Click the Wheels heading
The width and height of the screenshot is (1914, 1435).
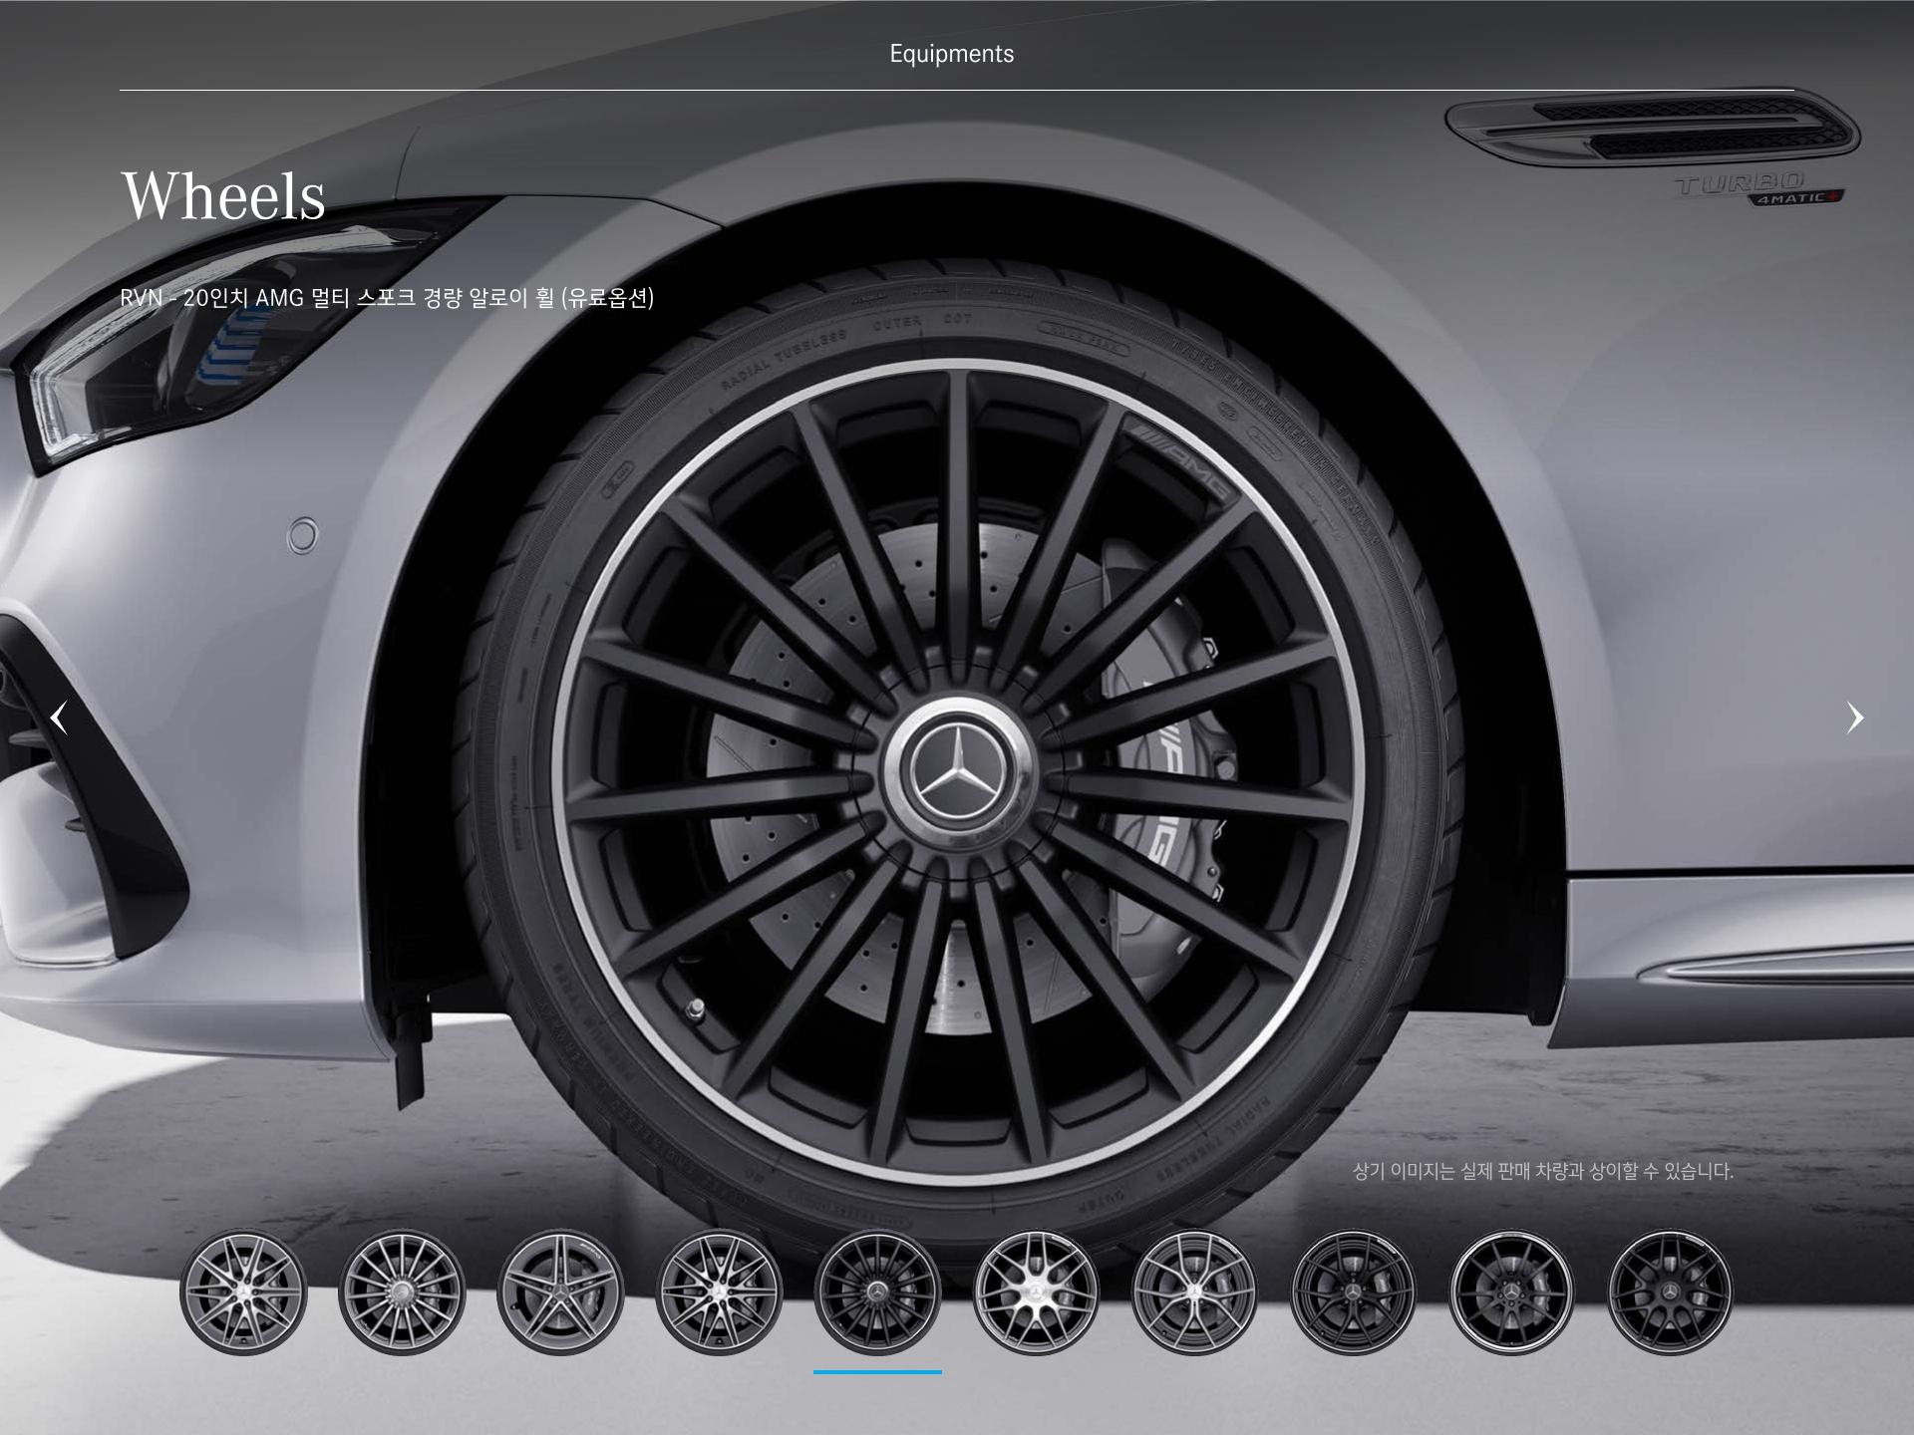[223, 194]
